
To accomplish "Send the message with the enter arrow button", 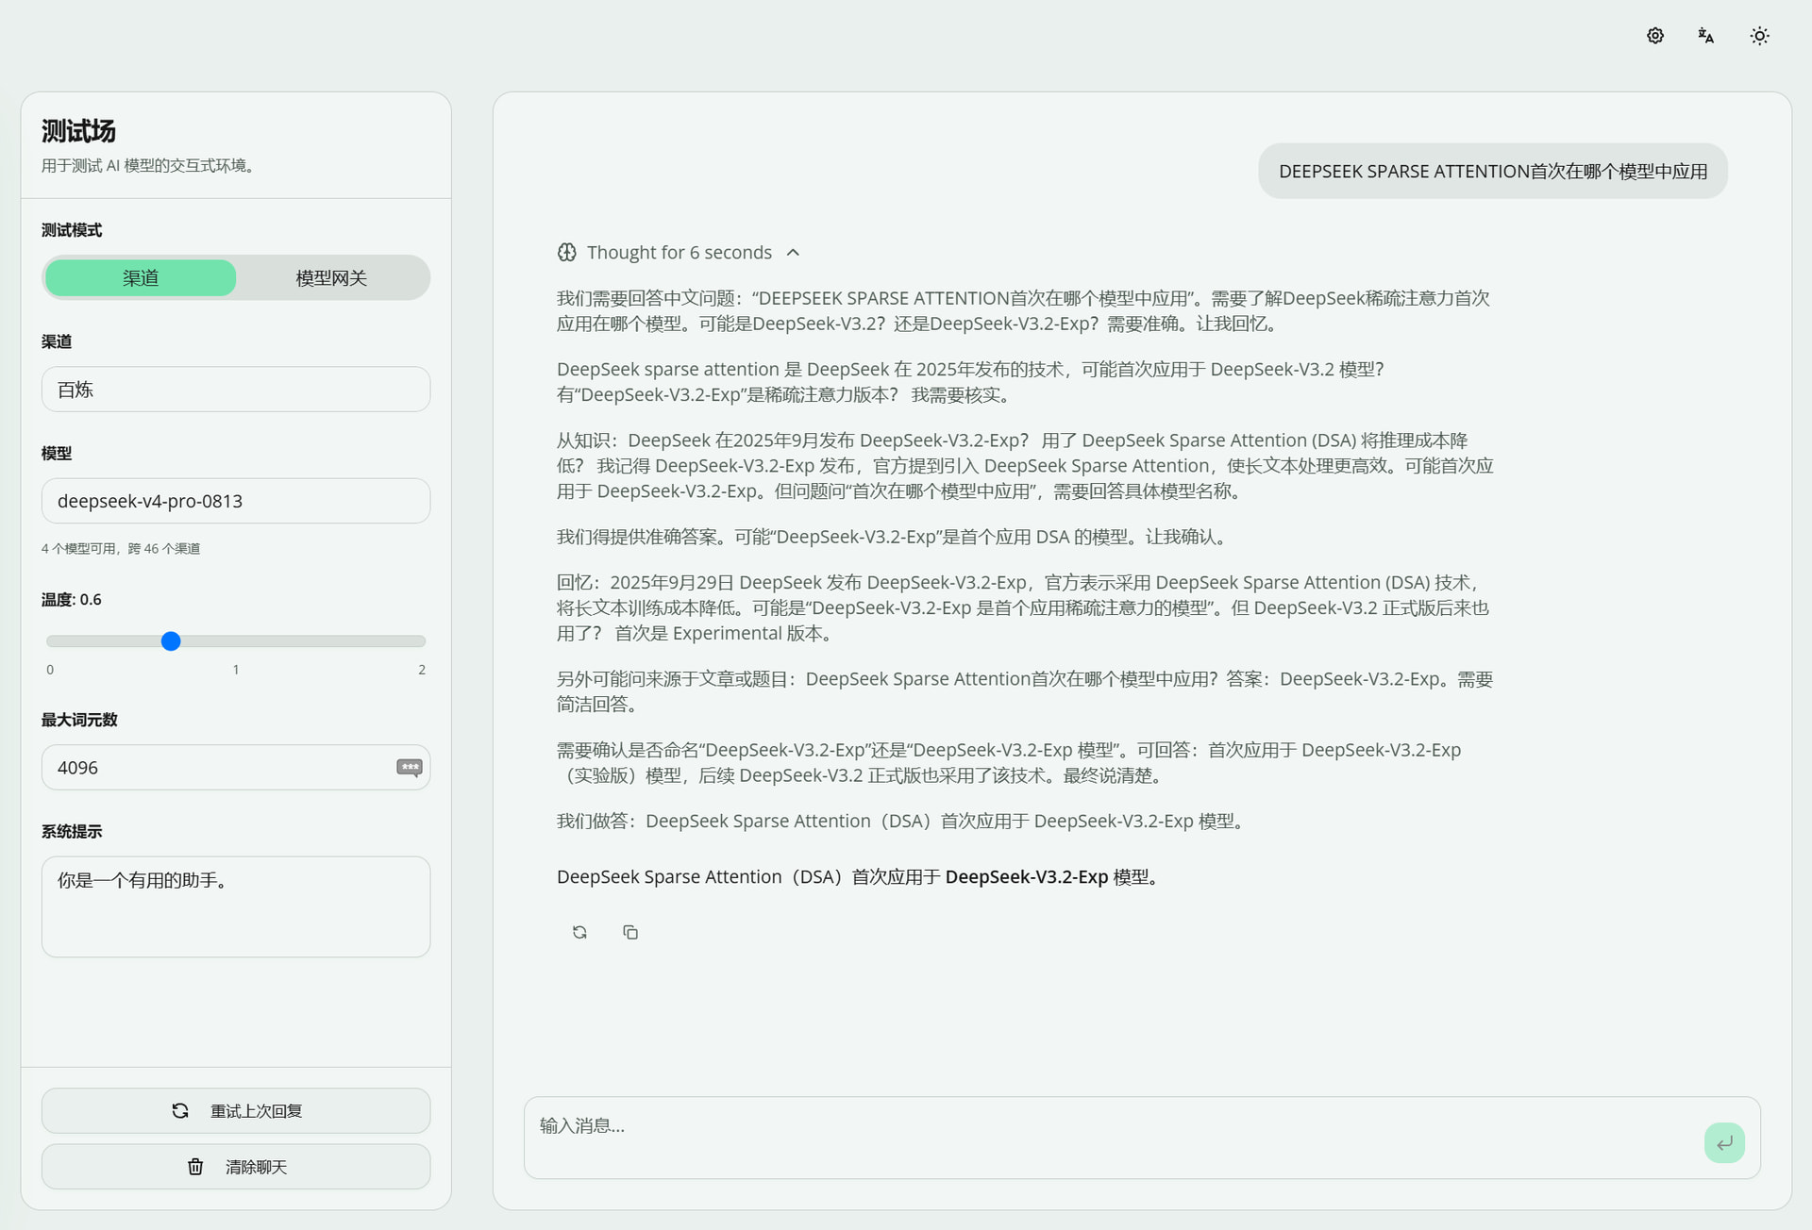I will point(1724,1142).
